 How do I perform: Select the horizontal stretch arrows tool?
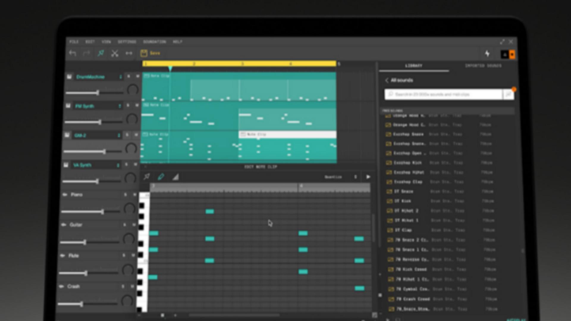coord(129,53)
